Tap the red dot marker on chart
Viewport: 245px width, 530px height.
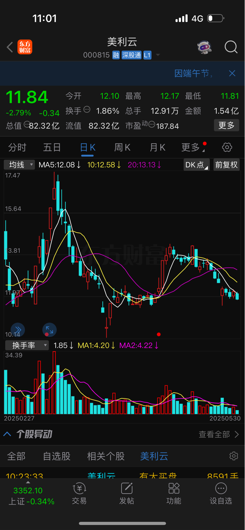coord(159,334)
